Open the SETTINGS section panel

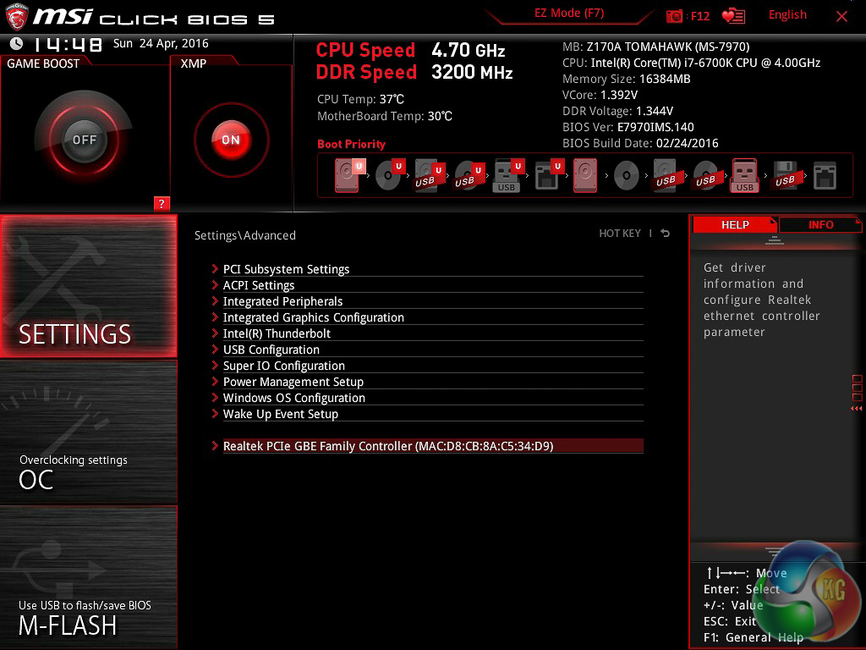tap(88, 286)
